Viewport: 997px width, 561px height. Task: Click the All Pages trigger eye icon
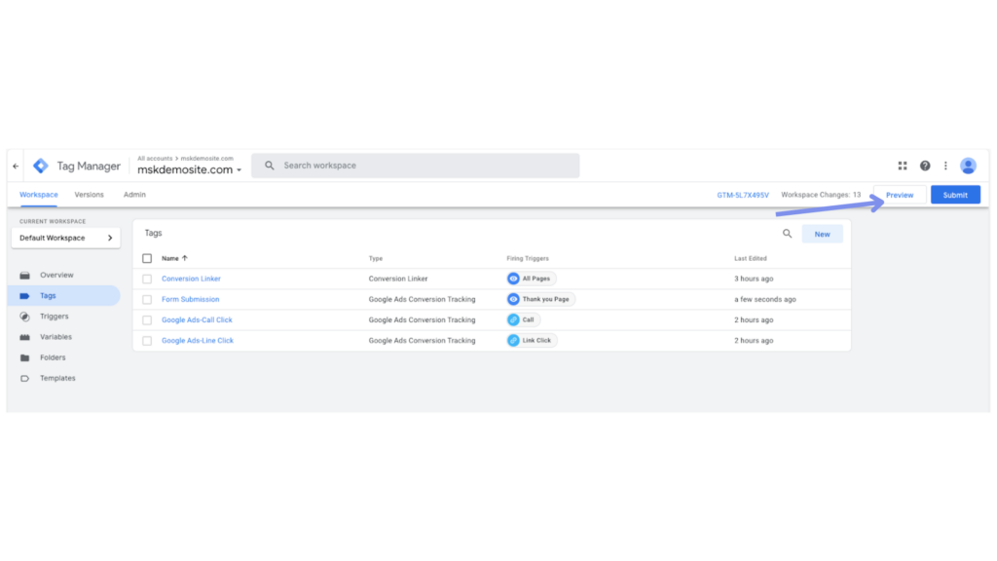coord(513,279)
